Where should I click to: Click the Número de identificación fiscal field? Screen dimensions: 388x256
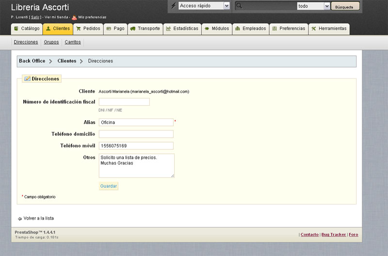click(x=124, y=102)
